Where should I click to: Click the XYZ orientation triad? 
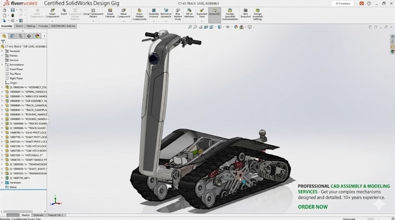click(56, 201)
